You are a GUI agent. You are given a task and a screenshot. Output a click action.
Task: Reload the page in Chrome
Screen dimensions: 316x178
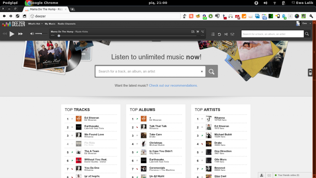click(x=18, y=16)
